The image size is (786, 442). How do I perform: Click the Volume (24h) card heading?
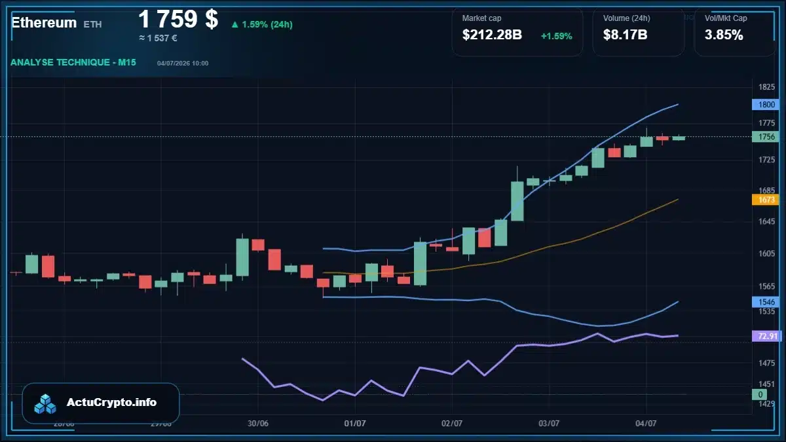click(626, 18)
